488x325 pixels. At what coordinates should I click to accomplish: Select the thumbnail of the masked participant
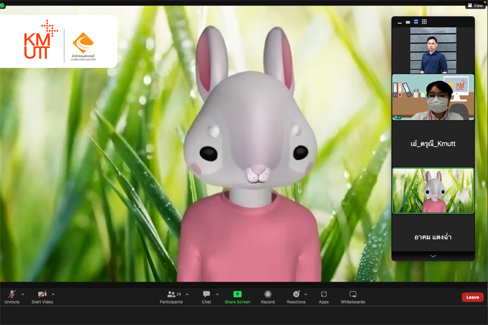point(433,97)
